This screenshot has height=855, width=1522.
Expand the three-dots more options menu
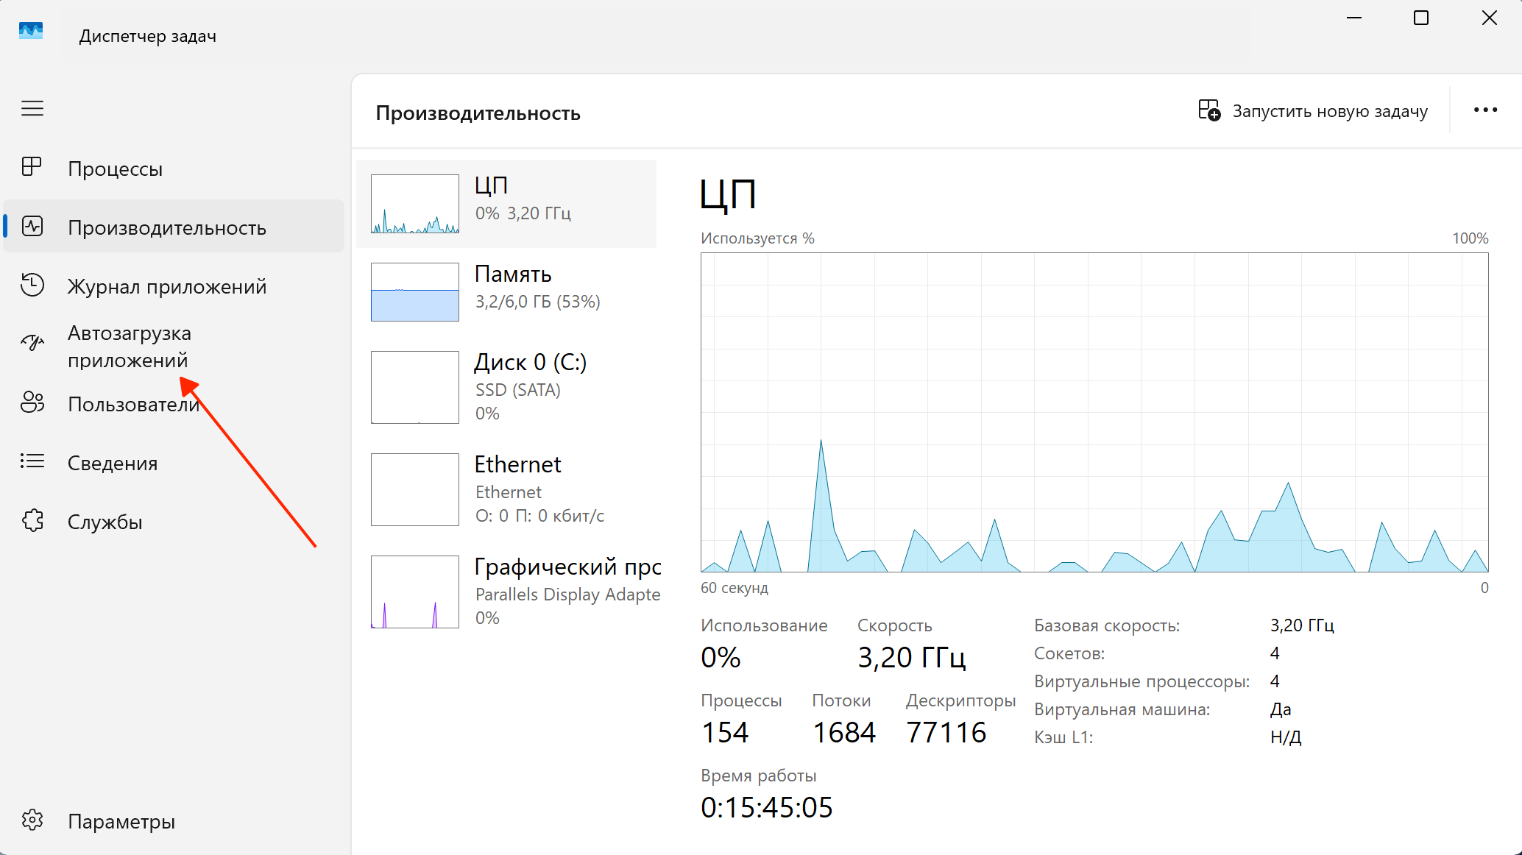tap(1485, 110)
